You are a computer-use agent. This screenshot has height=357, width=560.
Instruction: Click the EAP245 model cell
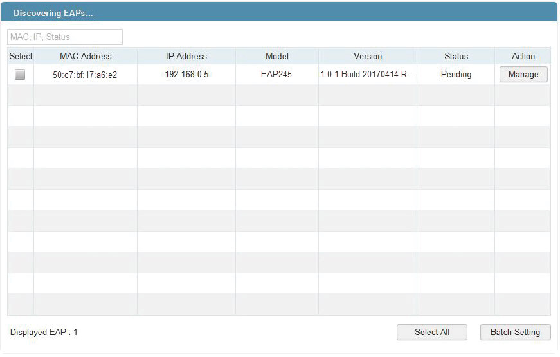tap(276, 75)
